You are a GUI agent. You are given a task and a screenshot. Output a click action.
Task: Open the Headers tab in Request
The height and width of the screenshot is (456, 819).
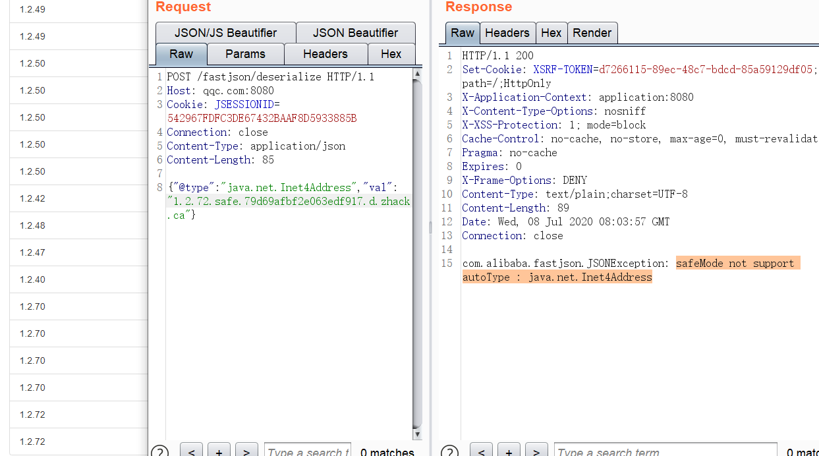325,54
